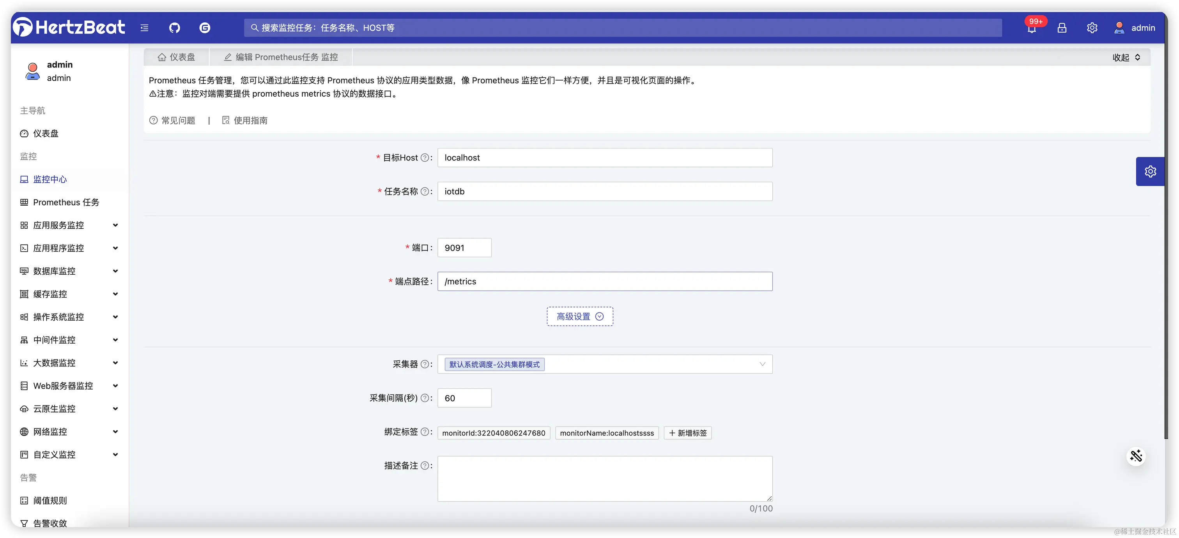This screenshot has width=1179, height=538.
Task: Click the 端点路径 field with /metrics
Action: 605,281
